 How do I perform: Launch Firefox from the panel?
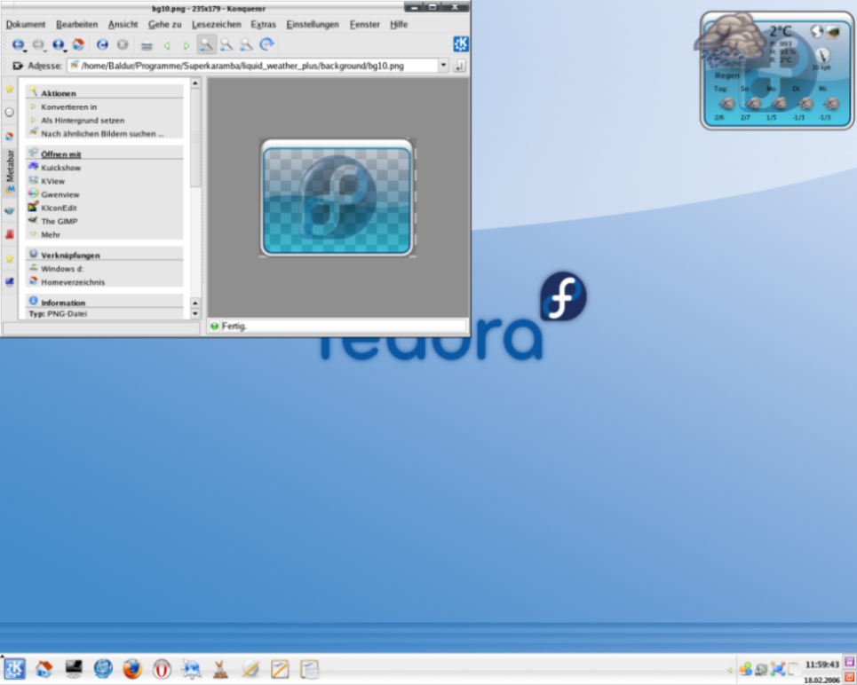pos(131,669)
